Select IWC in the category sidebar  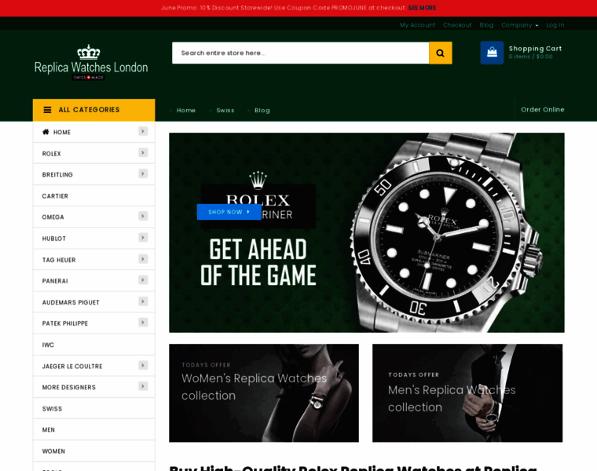(93, 345)
